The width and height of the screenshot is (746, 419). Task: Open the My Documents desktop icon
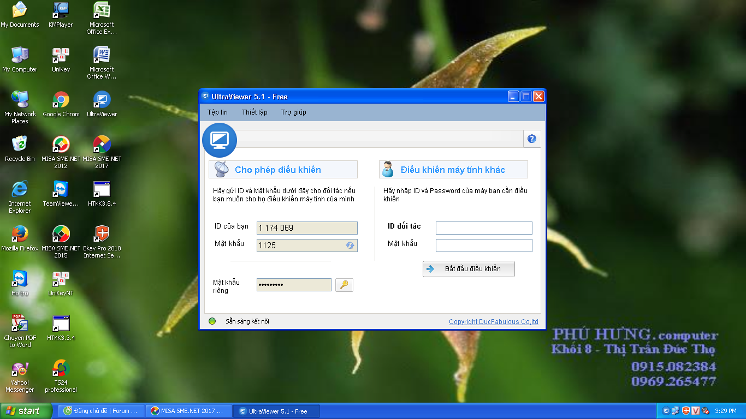coord(20,15)
